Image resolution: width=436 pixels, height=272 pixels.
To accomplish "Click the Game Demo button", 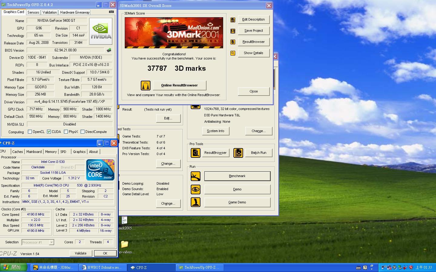I will (237, 202).
